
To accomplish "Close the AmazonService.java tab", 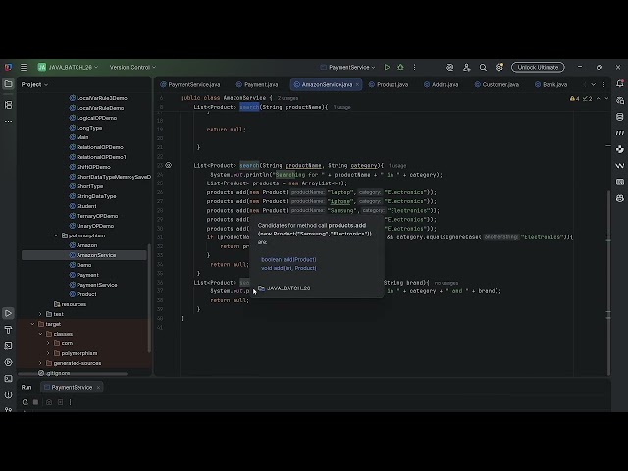I will [x=357, y=85].
